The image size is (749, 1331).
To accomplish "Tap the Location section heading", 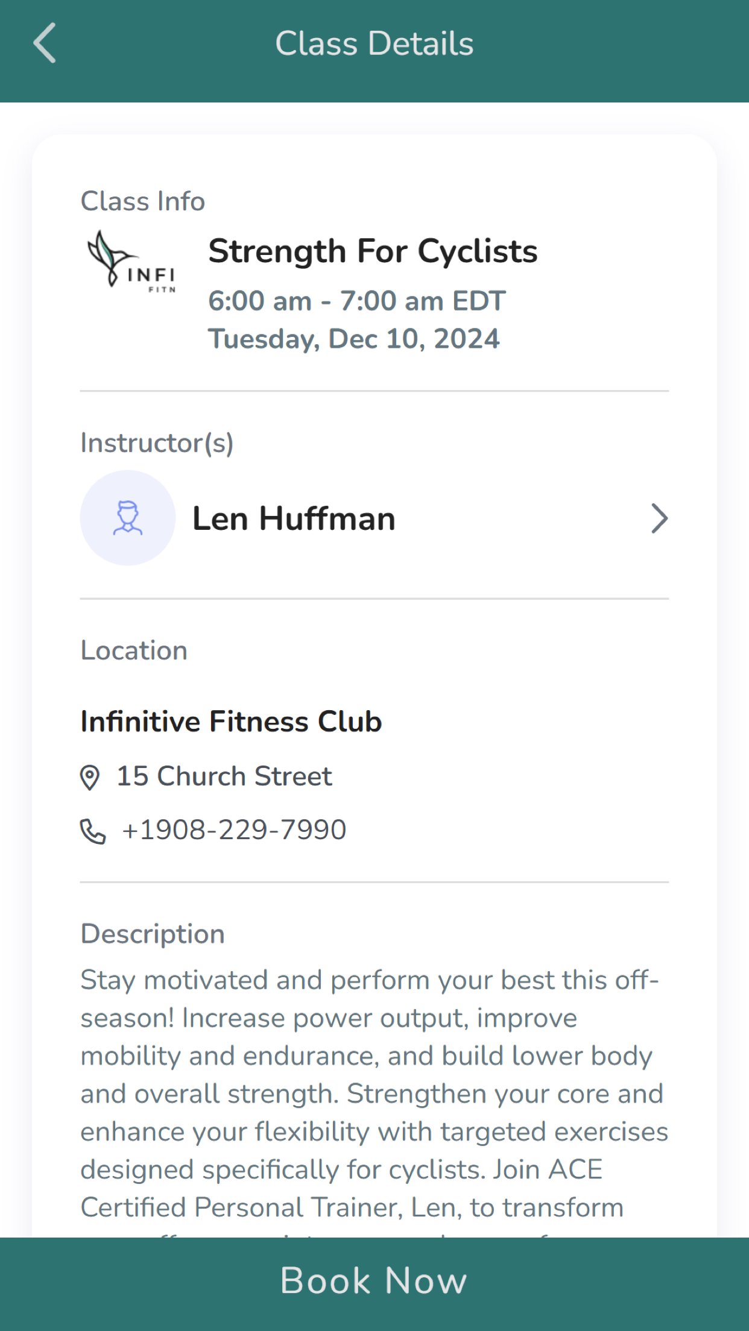I will [134, 650].
